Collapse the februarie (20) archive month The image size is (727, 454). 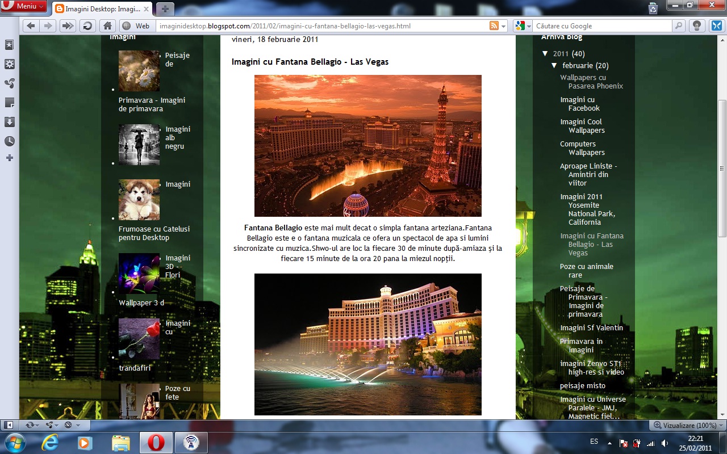tap(555, 65)
